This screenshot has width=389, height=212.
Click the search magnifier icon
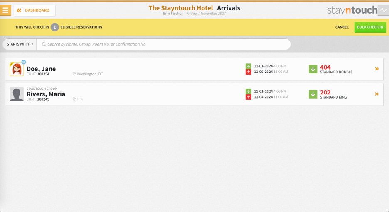tap(44, 44)
